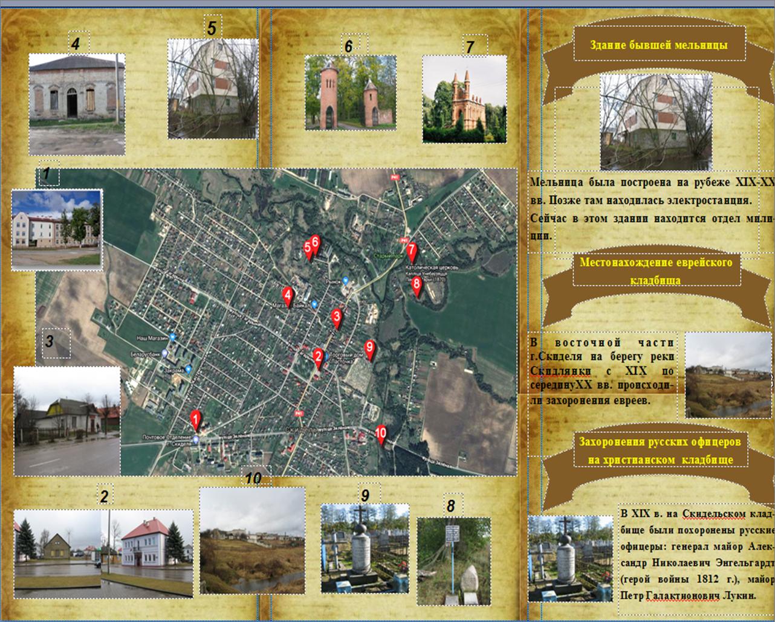Click red map pin number 5
This screenshot has width=775, height=622.
(308, 249)
